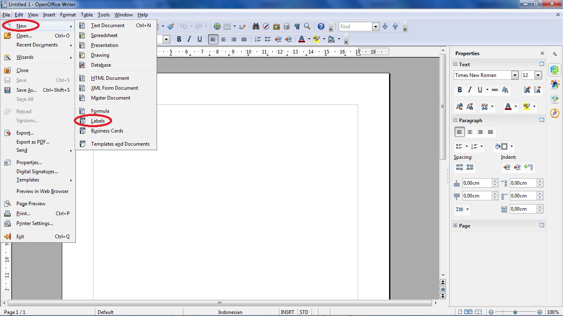Select Centered alignment in the formatting toolbar
This screenshot has width=563, height=316.
(x=223, y=39)
